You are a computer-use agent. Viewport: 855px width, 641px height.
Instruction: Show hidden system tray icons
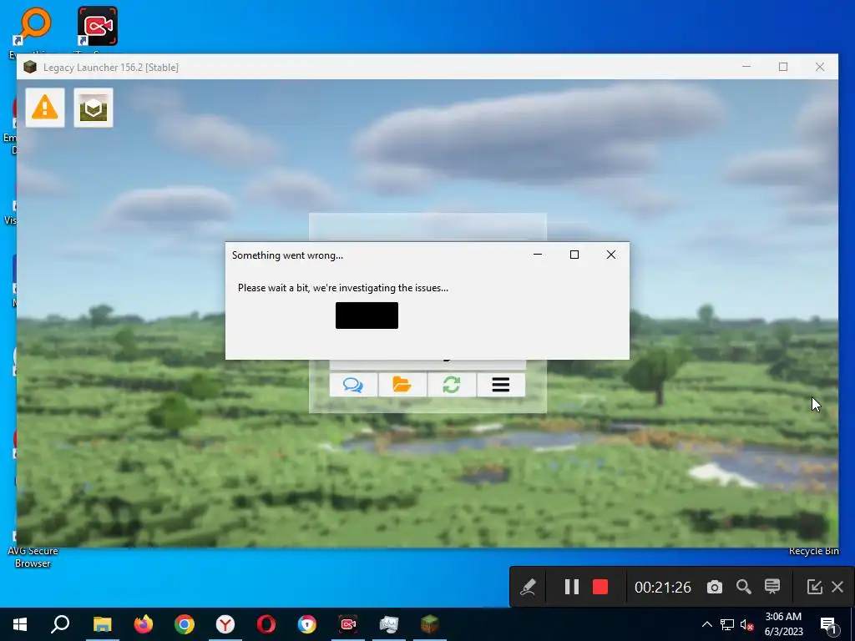[706, 624]
